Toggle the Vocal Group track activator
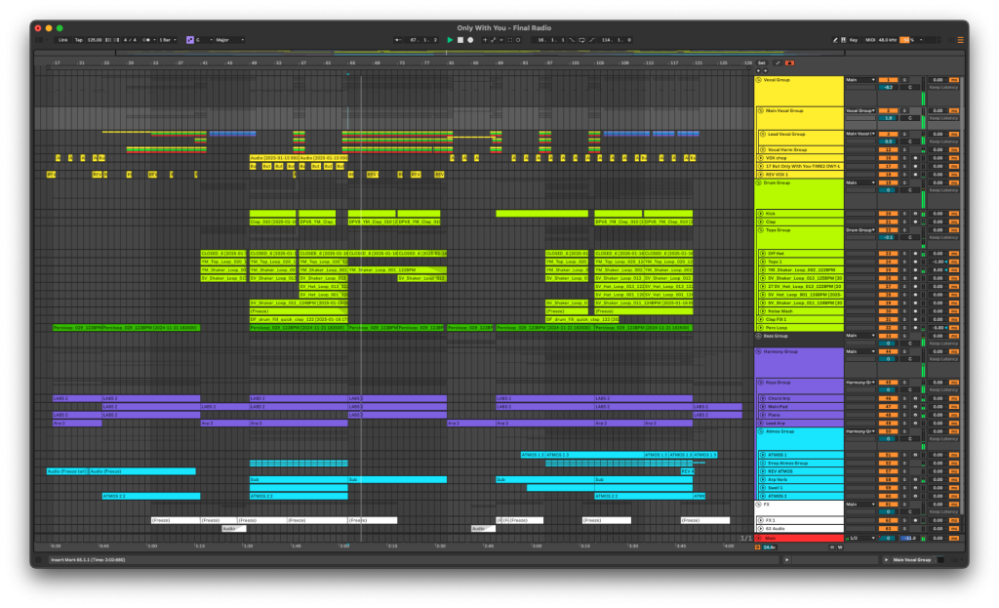Screen dimensions: 999x608 coord(888,80)
